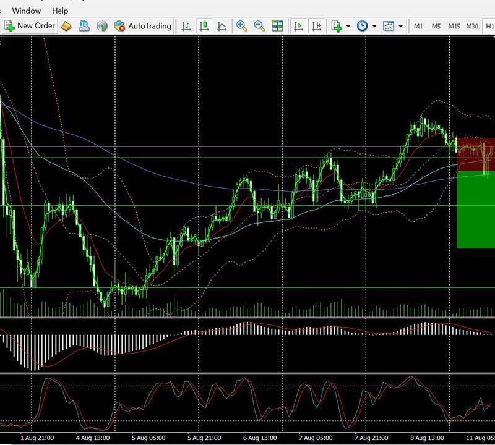495x445 pixels.
Task: Click the Templates icon
Action: point(389,26)
